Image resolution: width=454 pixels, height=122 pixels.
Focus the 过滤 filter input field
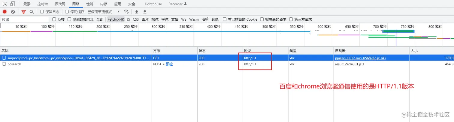point(25,19)
